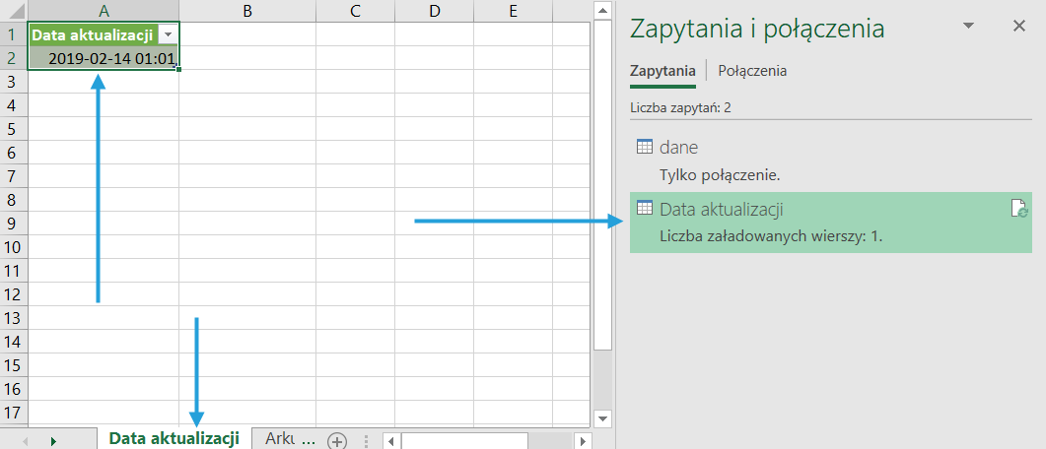Select row 9 header

click(x=13, y=224)
